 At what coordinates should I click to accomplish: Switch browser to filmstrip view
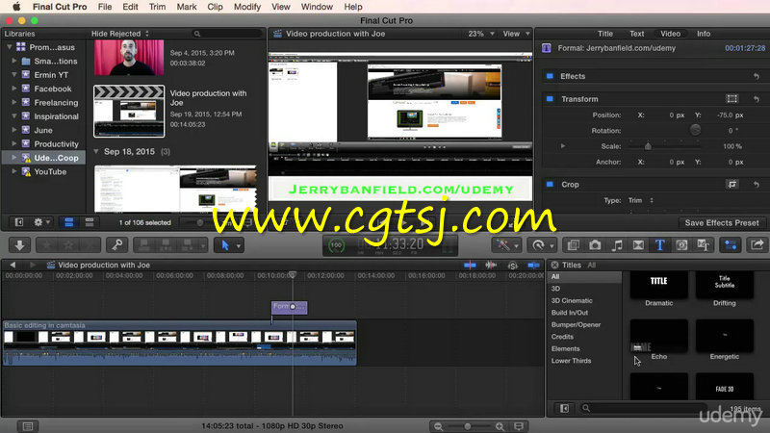pos(68,222)
